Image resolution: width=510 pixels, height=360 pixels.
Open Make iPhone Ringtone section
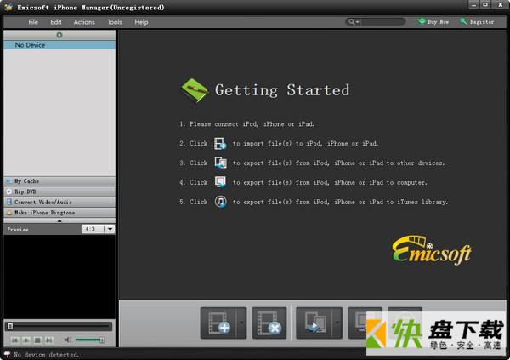(59, 213)
